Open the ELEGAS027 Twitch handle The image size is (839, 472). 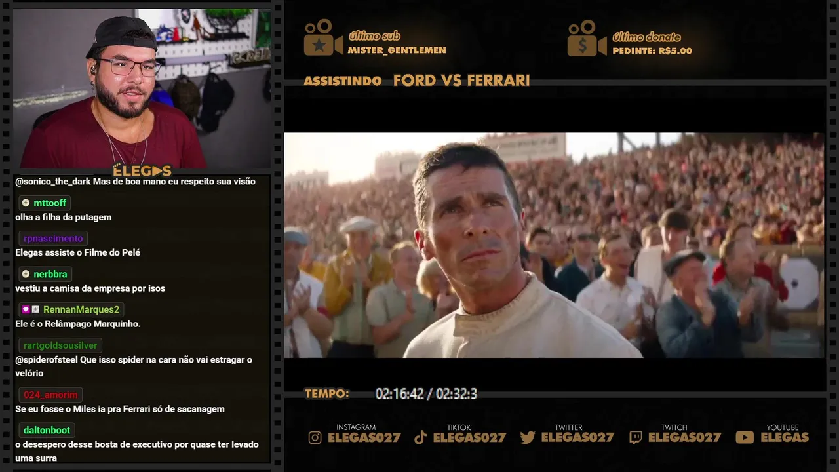(x=684, y=437)
